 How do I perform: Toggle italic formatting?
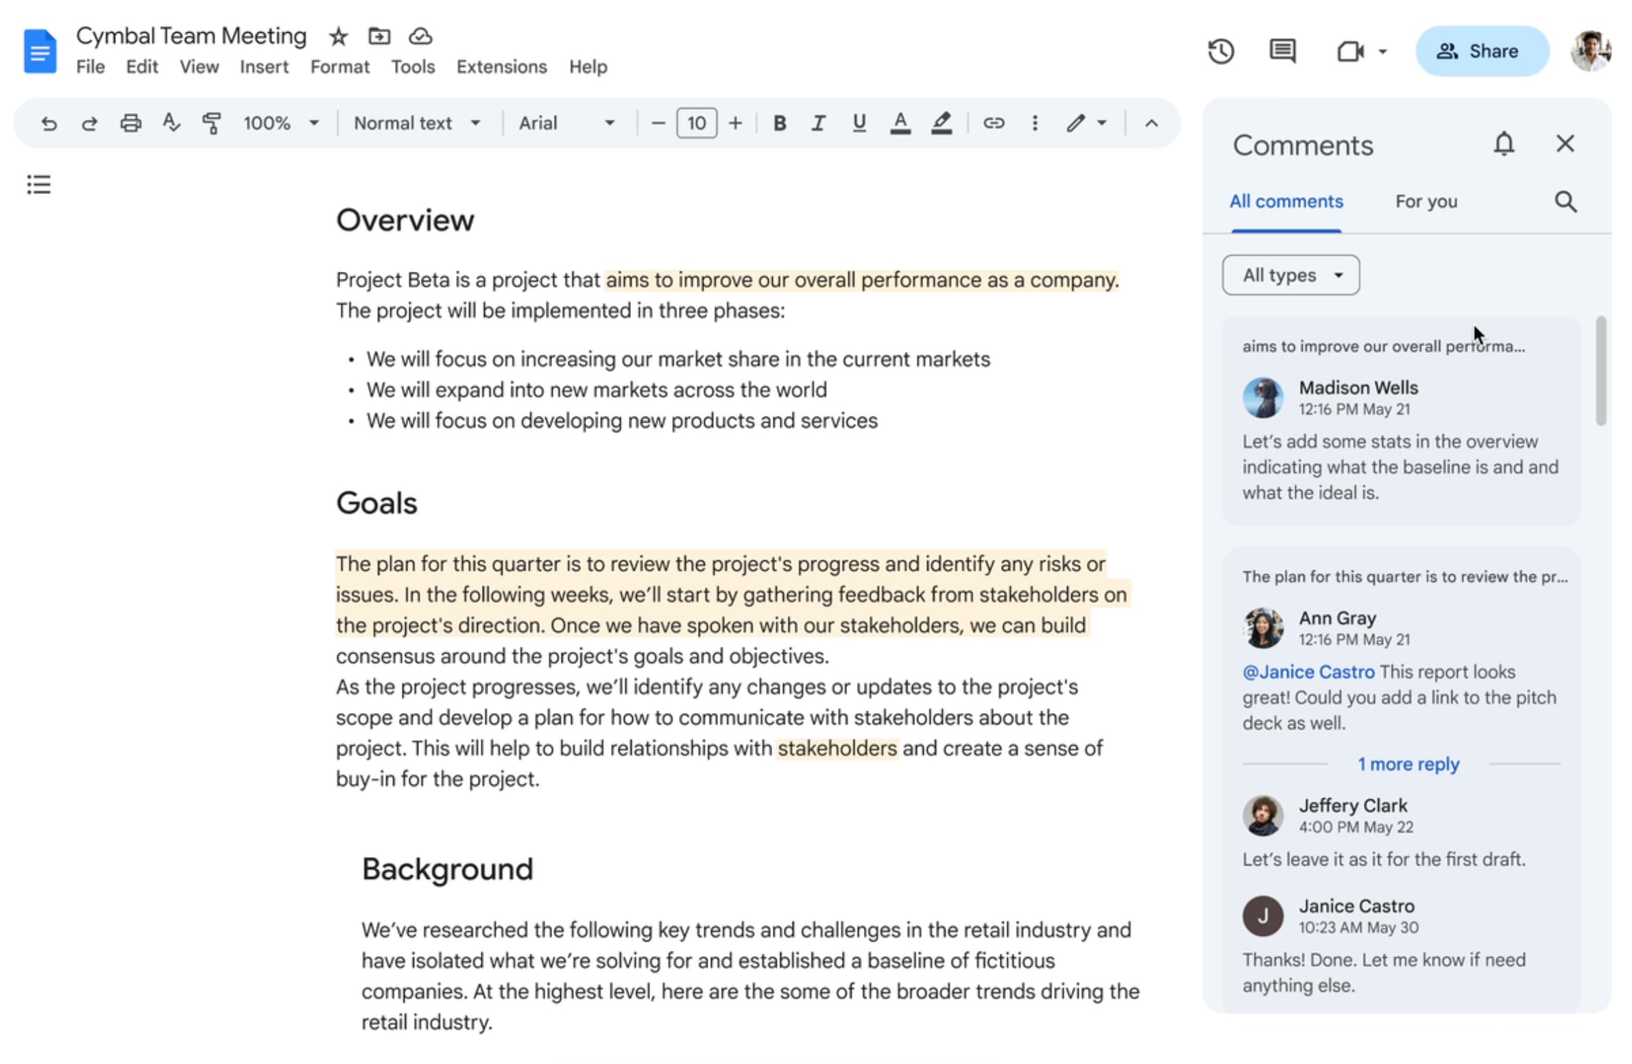click(818, 123)
